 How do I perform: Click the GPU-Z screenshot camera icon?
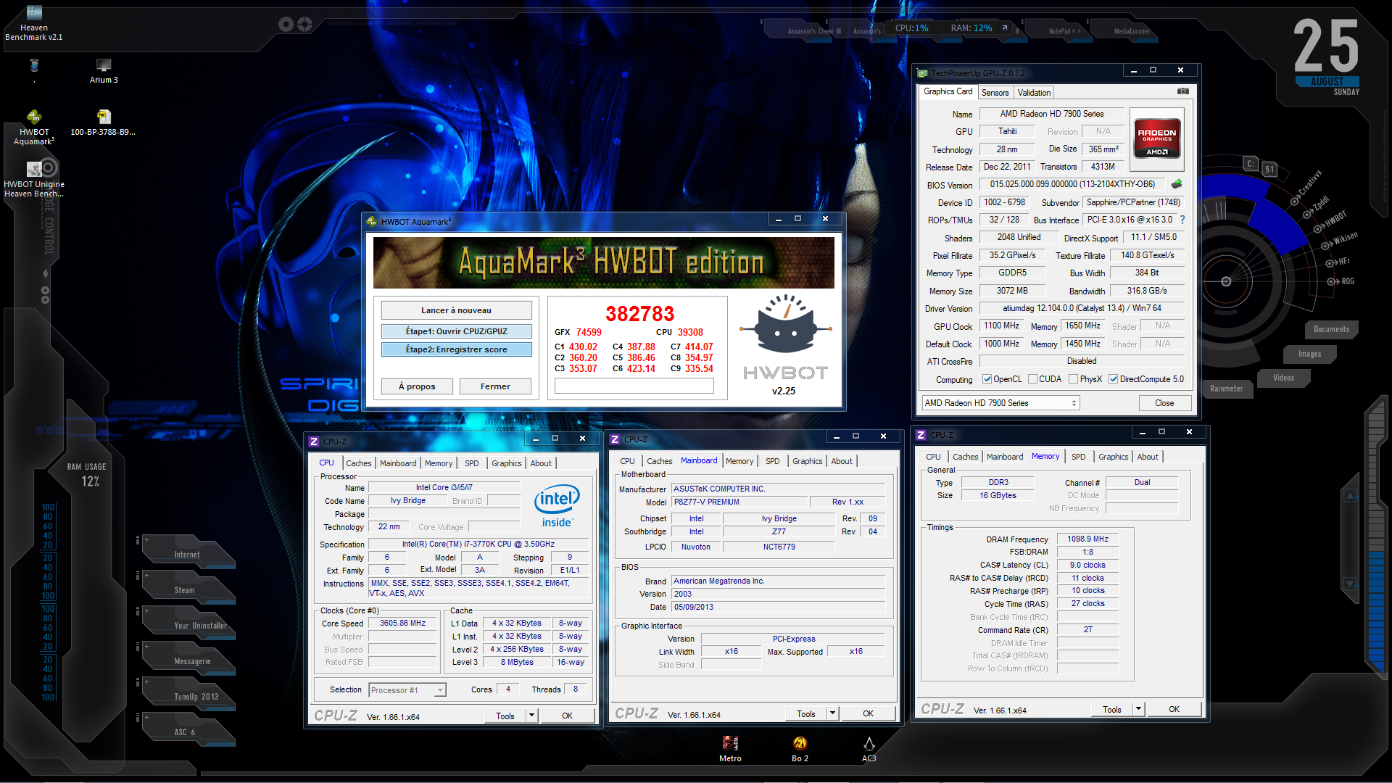[x=1183, y=91]
